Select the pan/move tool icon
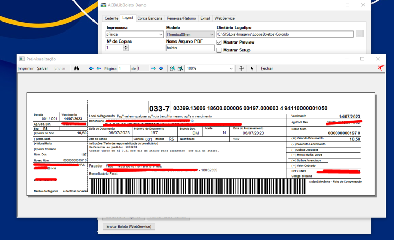The width and height of the screenshot is (394, 240). tap(241, 68)
